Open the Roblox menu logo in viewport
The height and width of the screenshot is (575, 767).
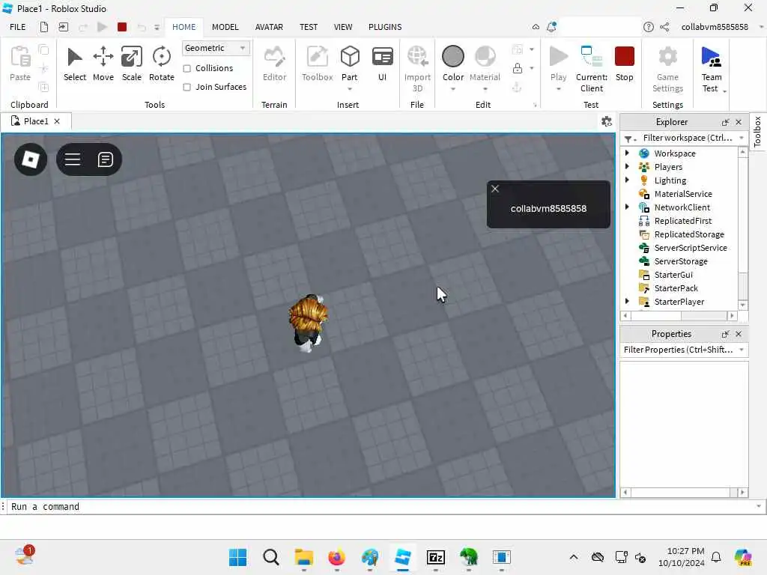point(31,159)
